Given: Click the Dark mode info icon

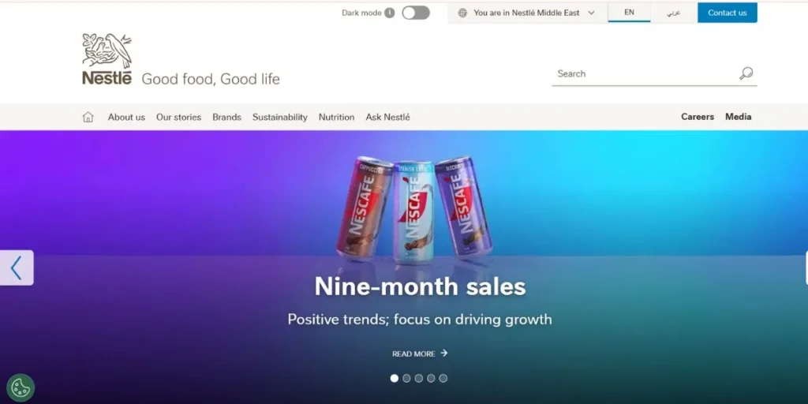Looking at the screenshot, I should 390,13.
